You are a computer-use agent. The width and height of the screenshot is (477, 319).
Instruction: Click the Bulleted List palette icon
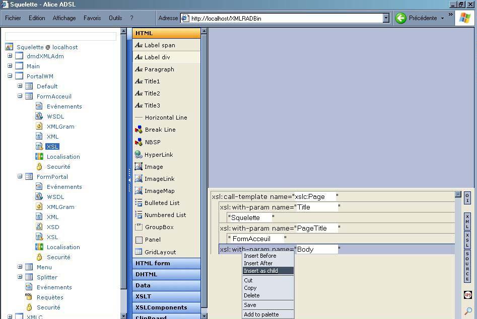pos(139,203)
